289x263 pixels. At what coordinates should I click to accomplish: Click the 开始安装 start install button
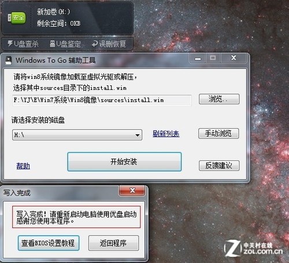124,161
